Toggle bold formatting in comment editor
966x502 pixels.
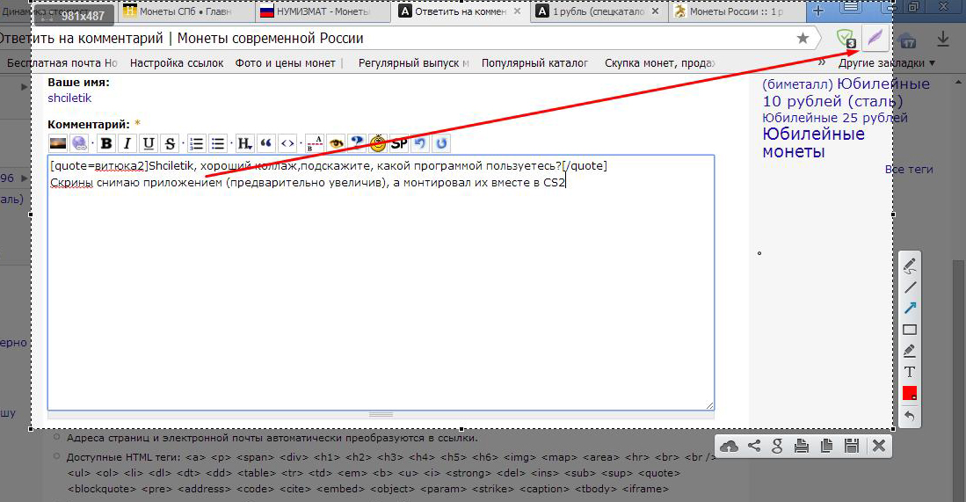(x=106, y=143)
